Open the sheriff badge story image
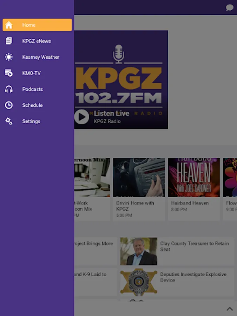This screenshot has width=237, height=316. [139, 282]
